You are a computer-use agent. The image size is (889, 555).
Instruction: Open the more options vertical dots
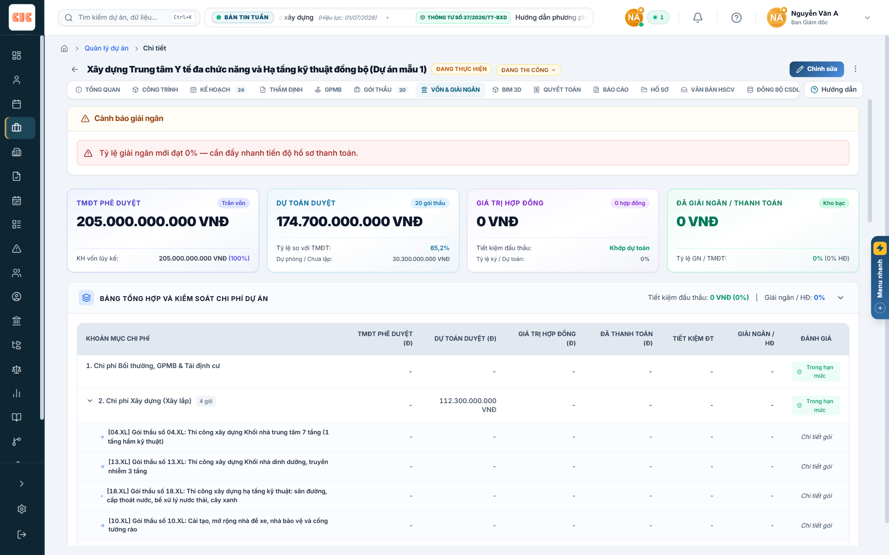[x=855, y=69]
